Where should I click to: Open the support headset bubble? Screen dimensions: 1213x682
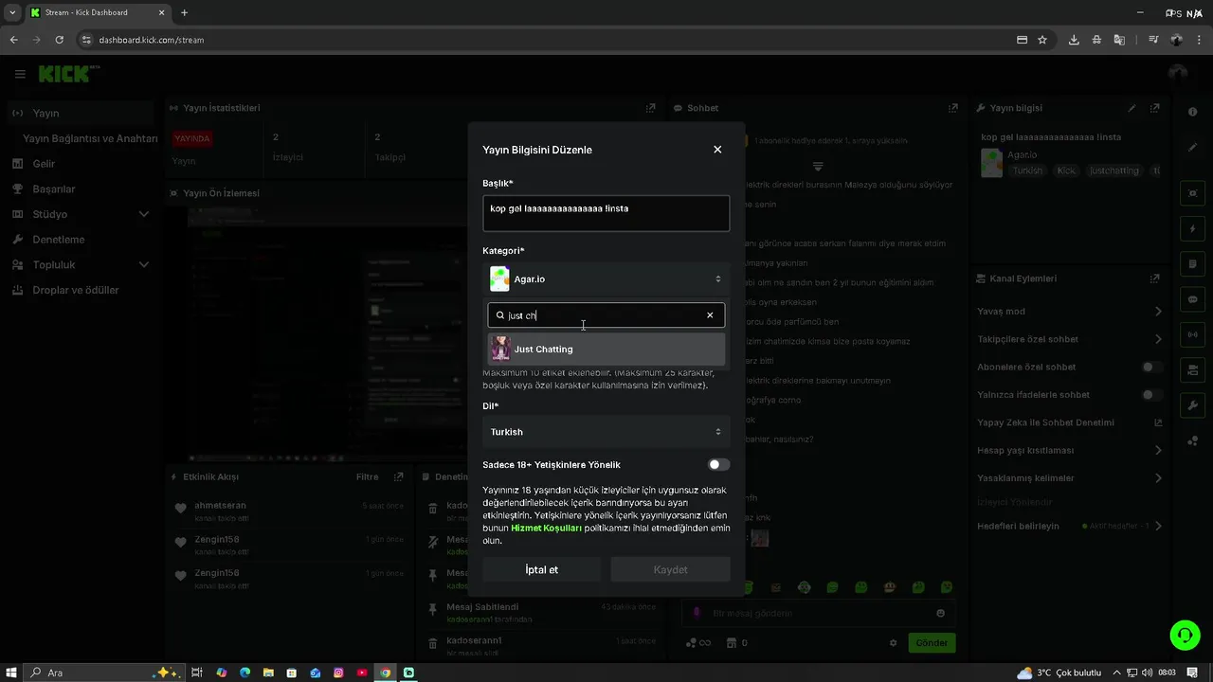(1185, 635)
